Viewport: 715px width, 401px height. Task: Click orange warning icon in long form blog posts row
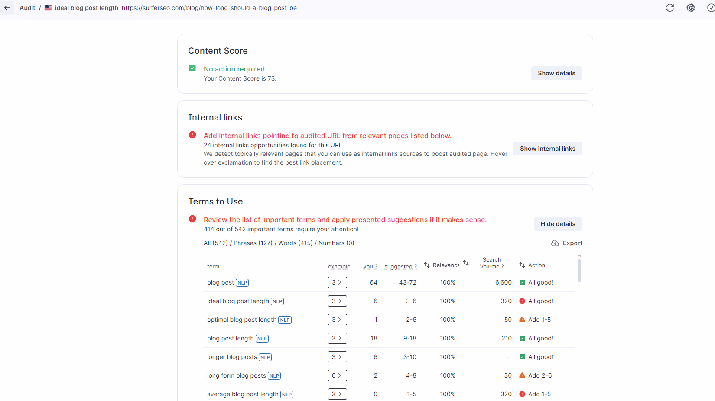(x=522, y=375)
